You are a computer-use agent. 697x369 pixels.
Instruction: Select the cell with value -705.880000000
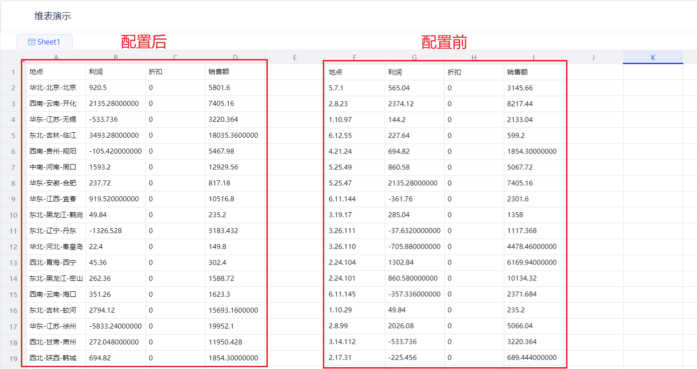point(414,247)
